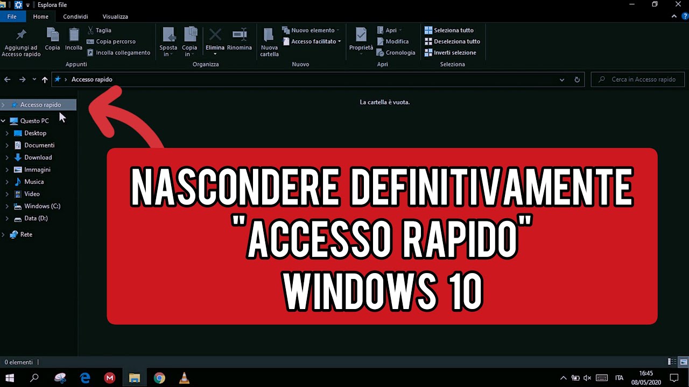Open the File tab
Viewport: 689px width, 387px height.
click(12, 17)
